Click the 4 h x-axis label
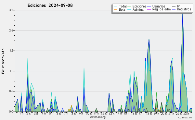 [x=44, y=114]
